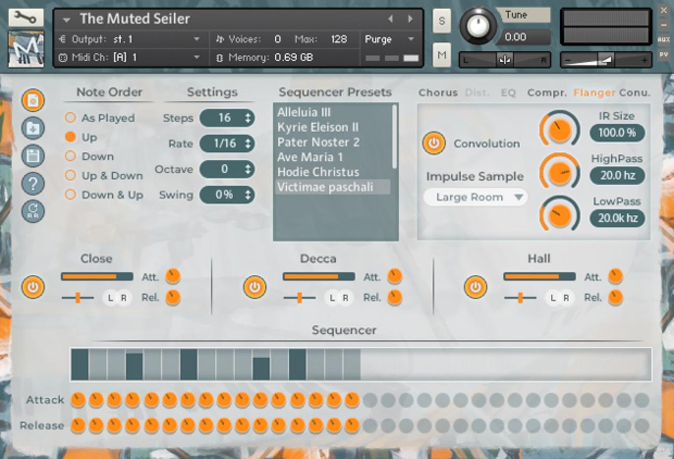Click the Sequencer Presets list scrollbar
This screenshot has width=674, height=459.
point(395,136)
